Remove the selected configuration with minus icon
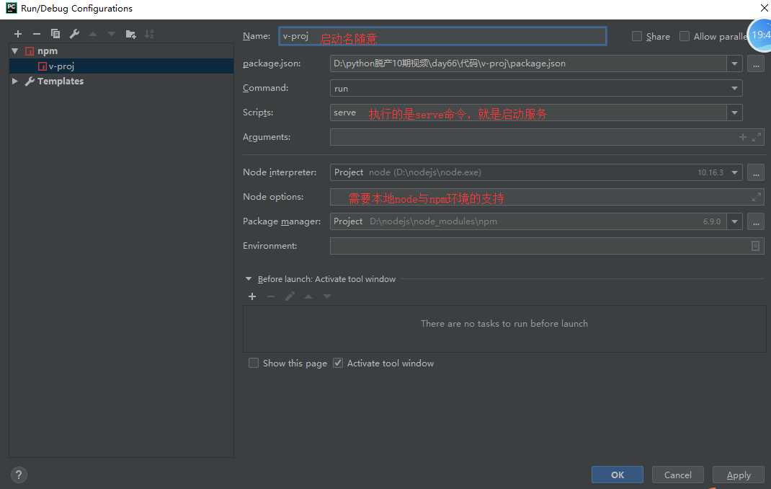 [36, 34]
